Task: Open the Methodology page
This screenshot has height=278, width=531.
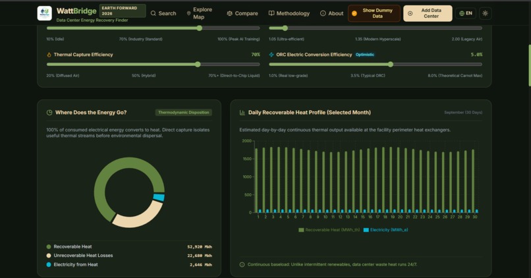Action: pos(289,13)
